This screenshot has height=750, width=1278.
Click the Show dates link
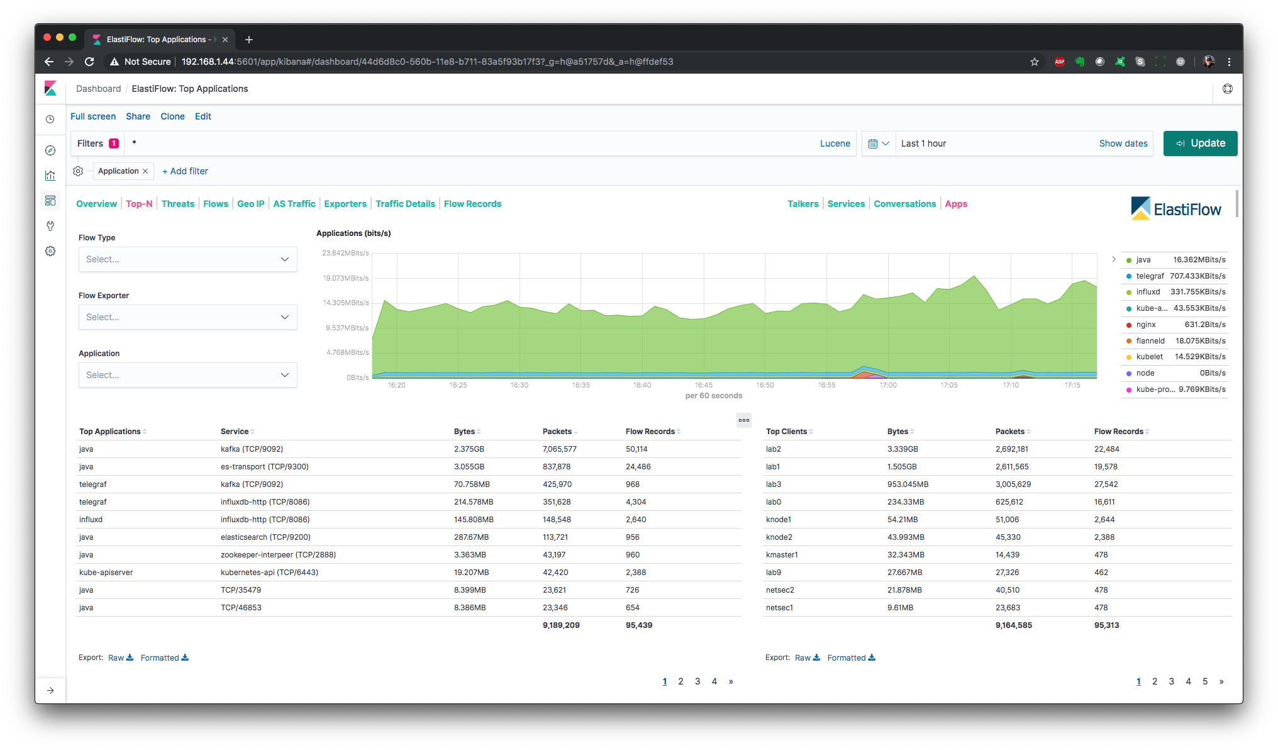(x=1123, y=143)
